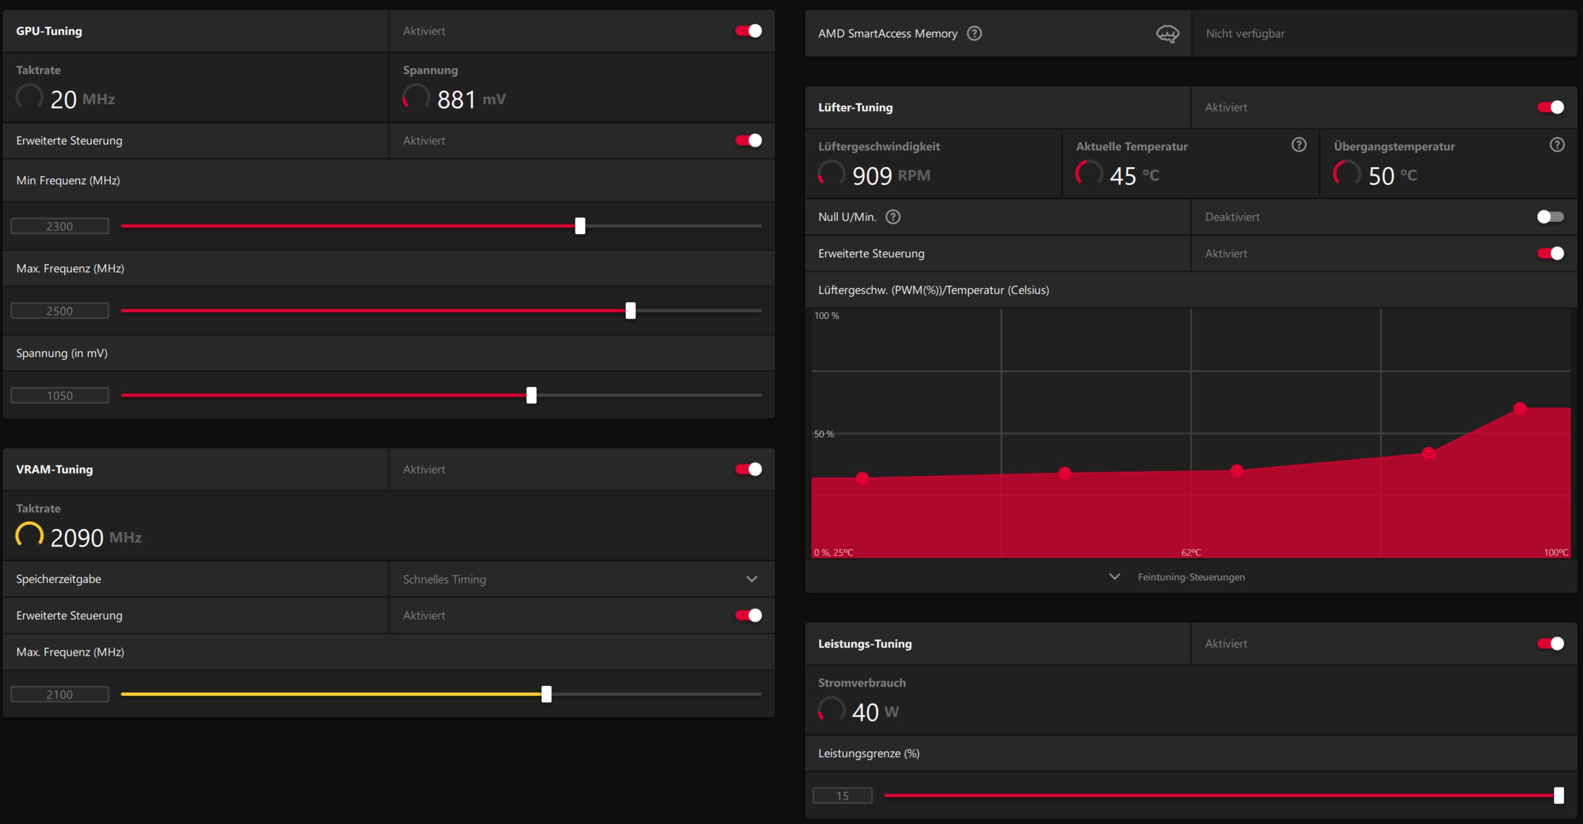This screenshot has width=1583, height=824.
Task: Click the VRAM-Tuning section title
Action: tap(55, 469)
